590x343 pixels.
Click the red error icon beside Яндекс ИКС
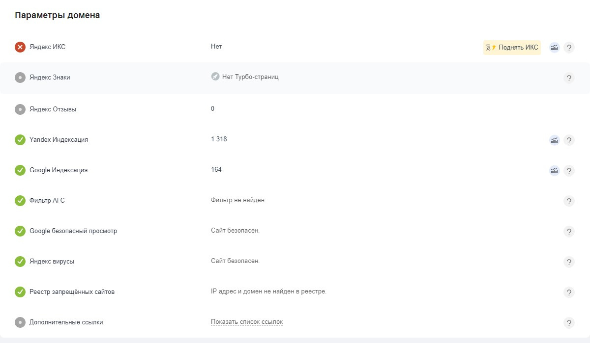20,47
